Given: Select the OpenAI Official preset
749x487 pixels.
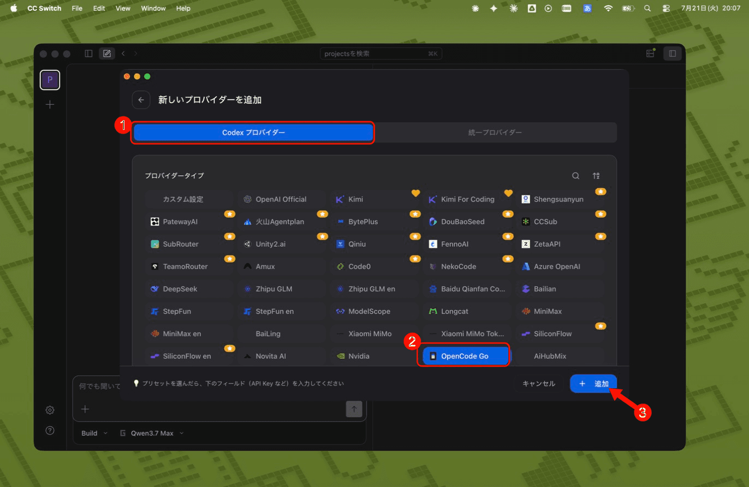Looking at the screenshot, I should pos(282,199).
